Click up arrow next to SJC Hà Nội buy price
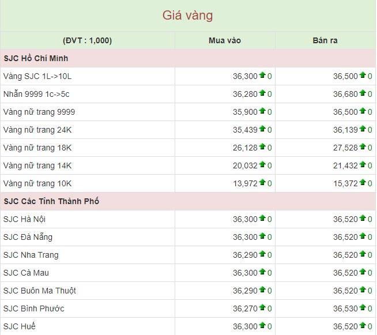 (262, 219)
